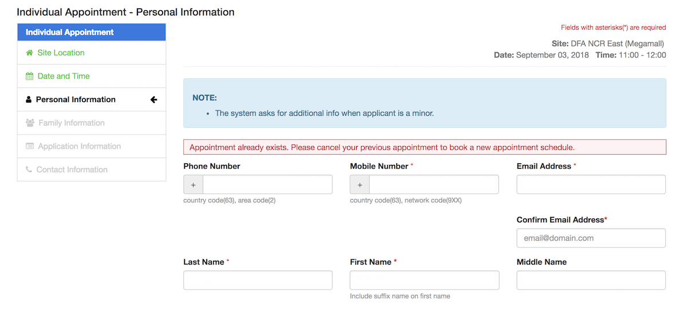Open the Site Location step
Screen dimensions: 687x310
[x=61, y=53]
